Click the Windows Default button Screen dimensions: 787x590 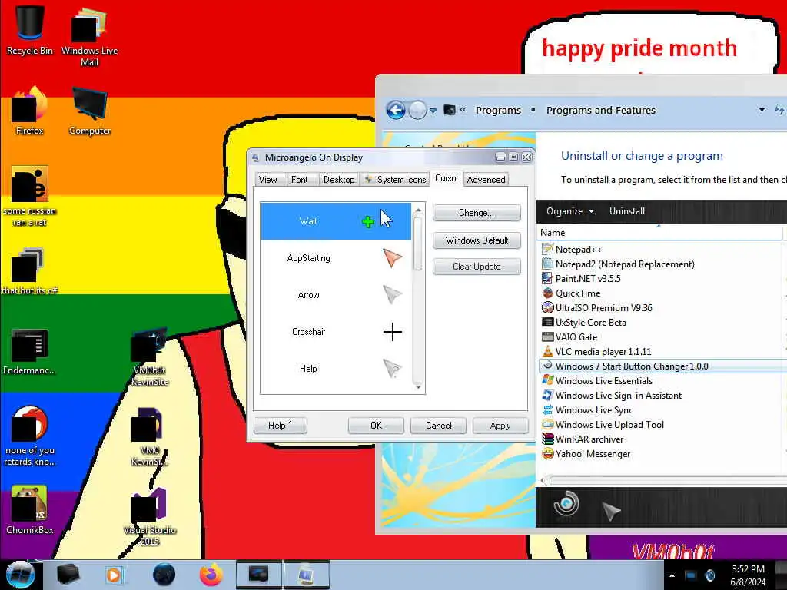[477, 240]
